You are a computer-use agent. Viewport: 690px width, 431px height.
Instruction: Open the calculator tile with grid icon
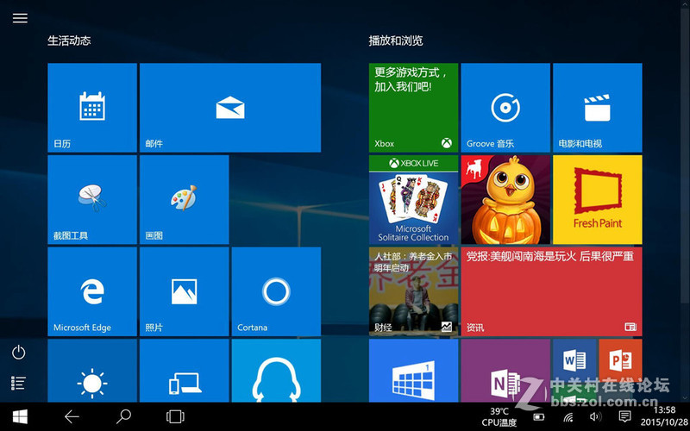413,371
